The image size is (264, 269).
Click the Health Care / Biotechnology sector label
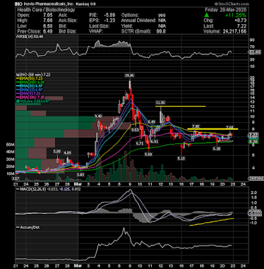[46, 9]
